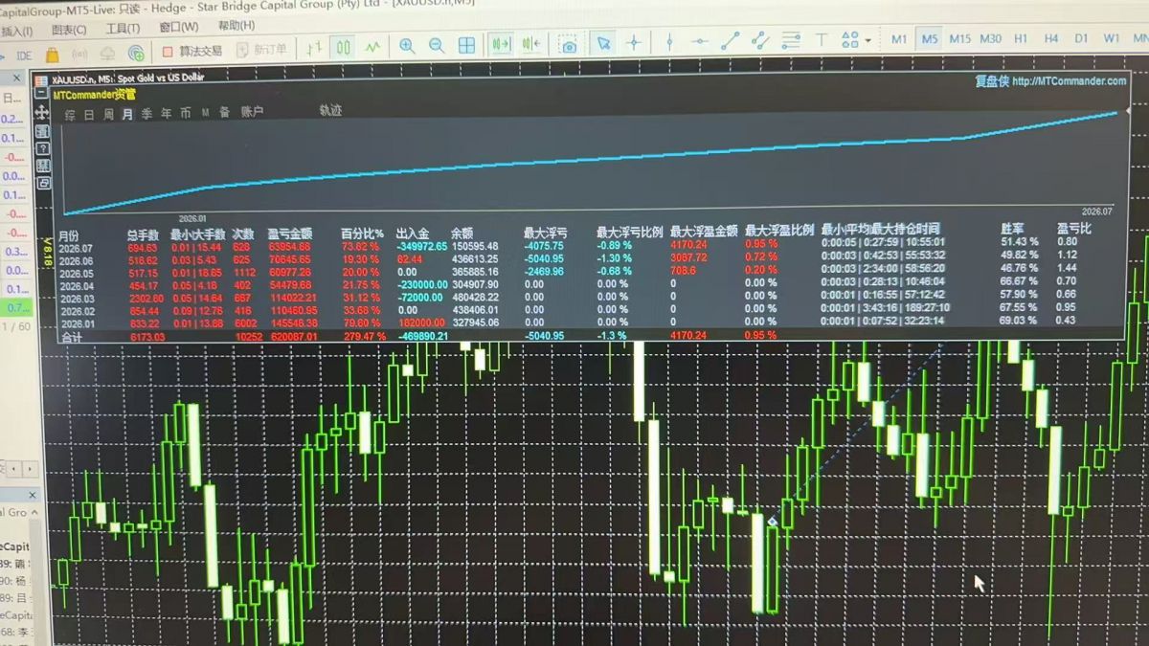Viewport: 1149px width, 646px height.
Task: Select the equidistant channel tool
Action: [760, 41]
